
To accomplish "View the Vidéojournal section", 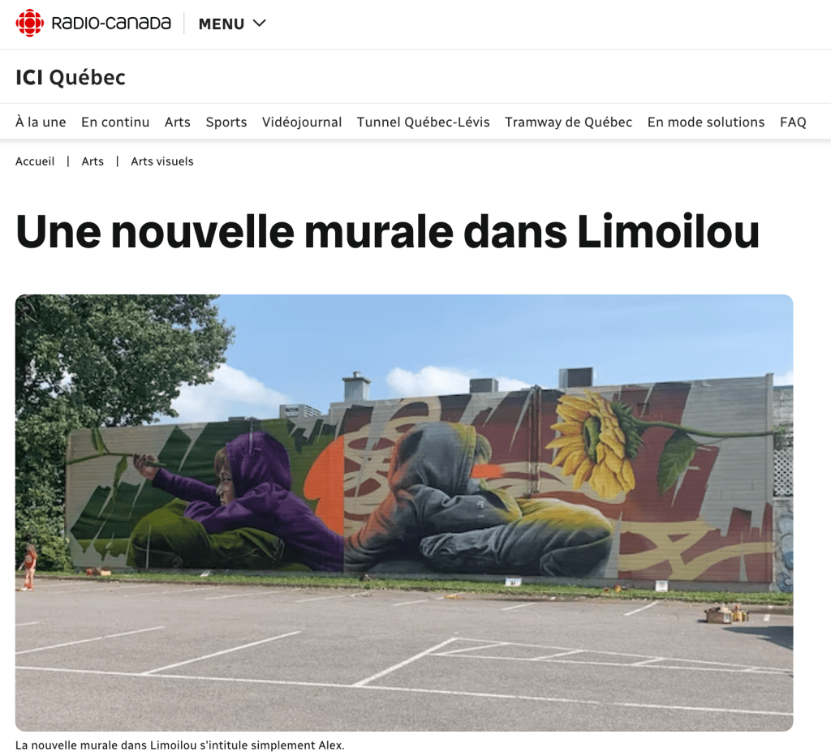I will click(302, 122).
